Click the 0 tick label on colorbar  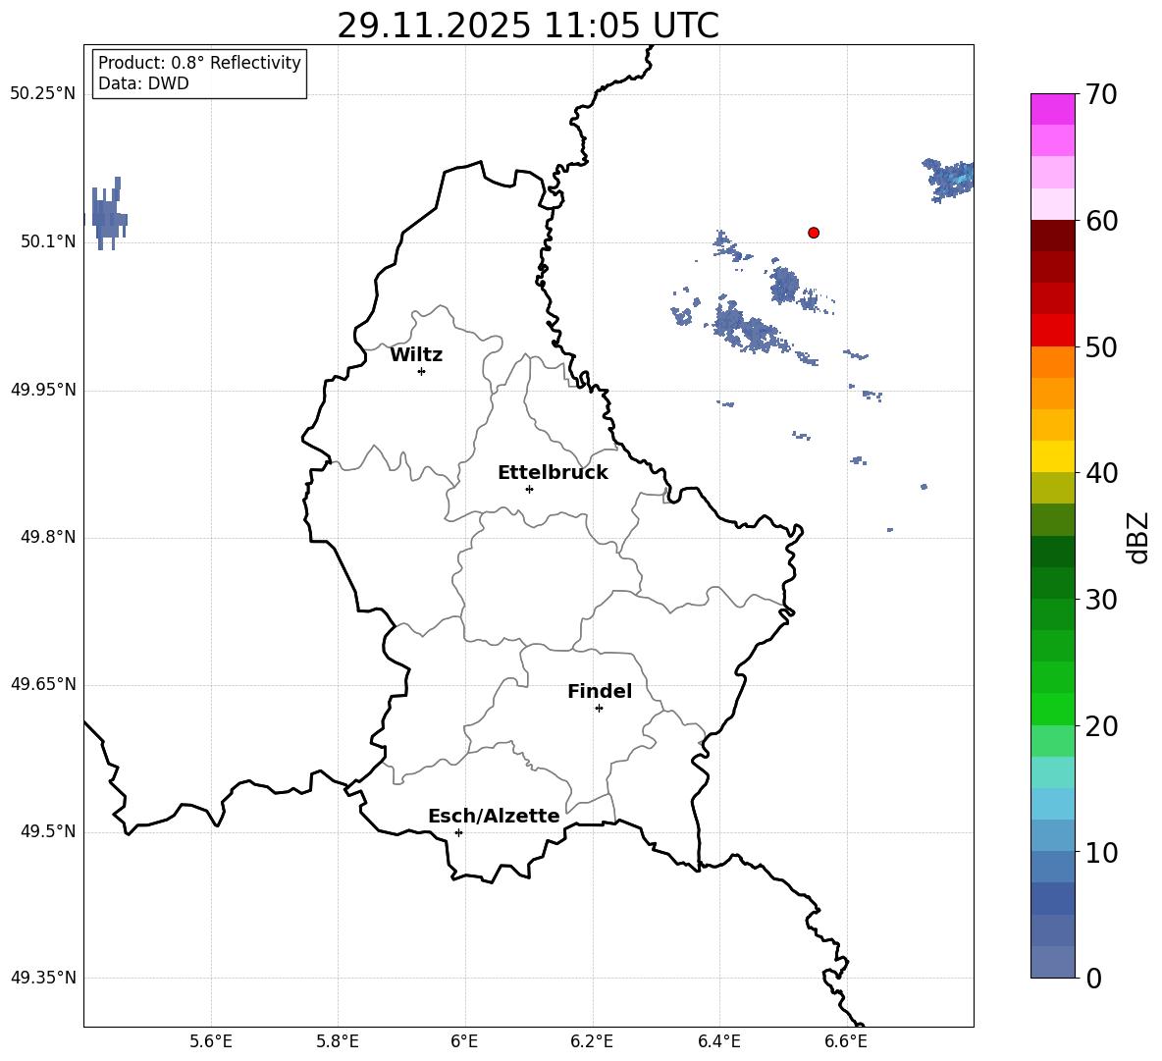[x=1094, y=978]
